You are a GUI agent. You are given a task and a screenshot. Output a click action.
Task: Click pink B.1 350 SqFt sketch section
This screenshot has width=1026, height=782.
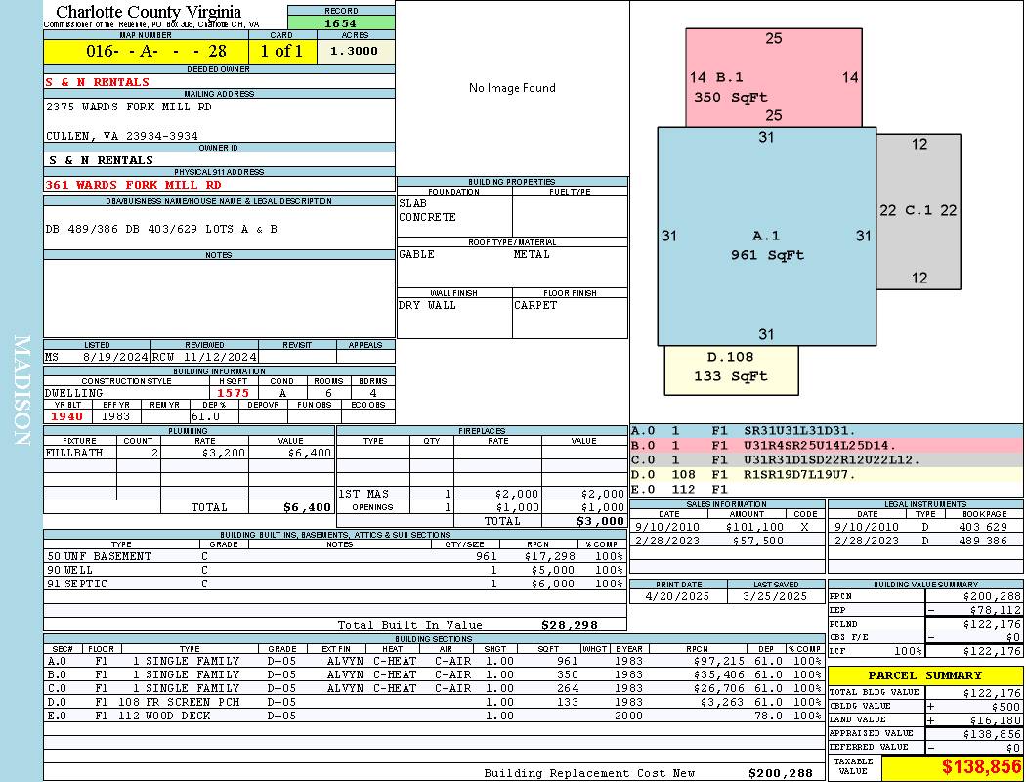[x=774, y=77]
